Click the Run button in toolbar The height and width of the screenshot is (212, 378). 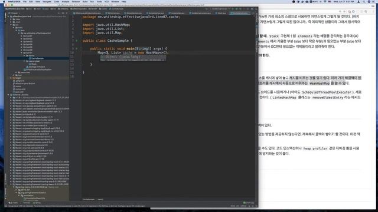(233, 9)
